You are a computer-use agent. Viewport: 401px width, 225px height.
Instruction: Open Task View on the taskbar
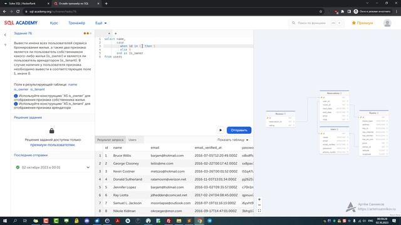pos(25,221)
